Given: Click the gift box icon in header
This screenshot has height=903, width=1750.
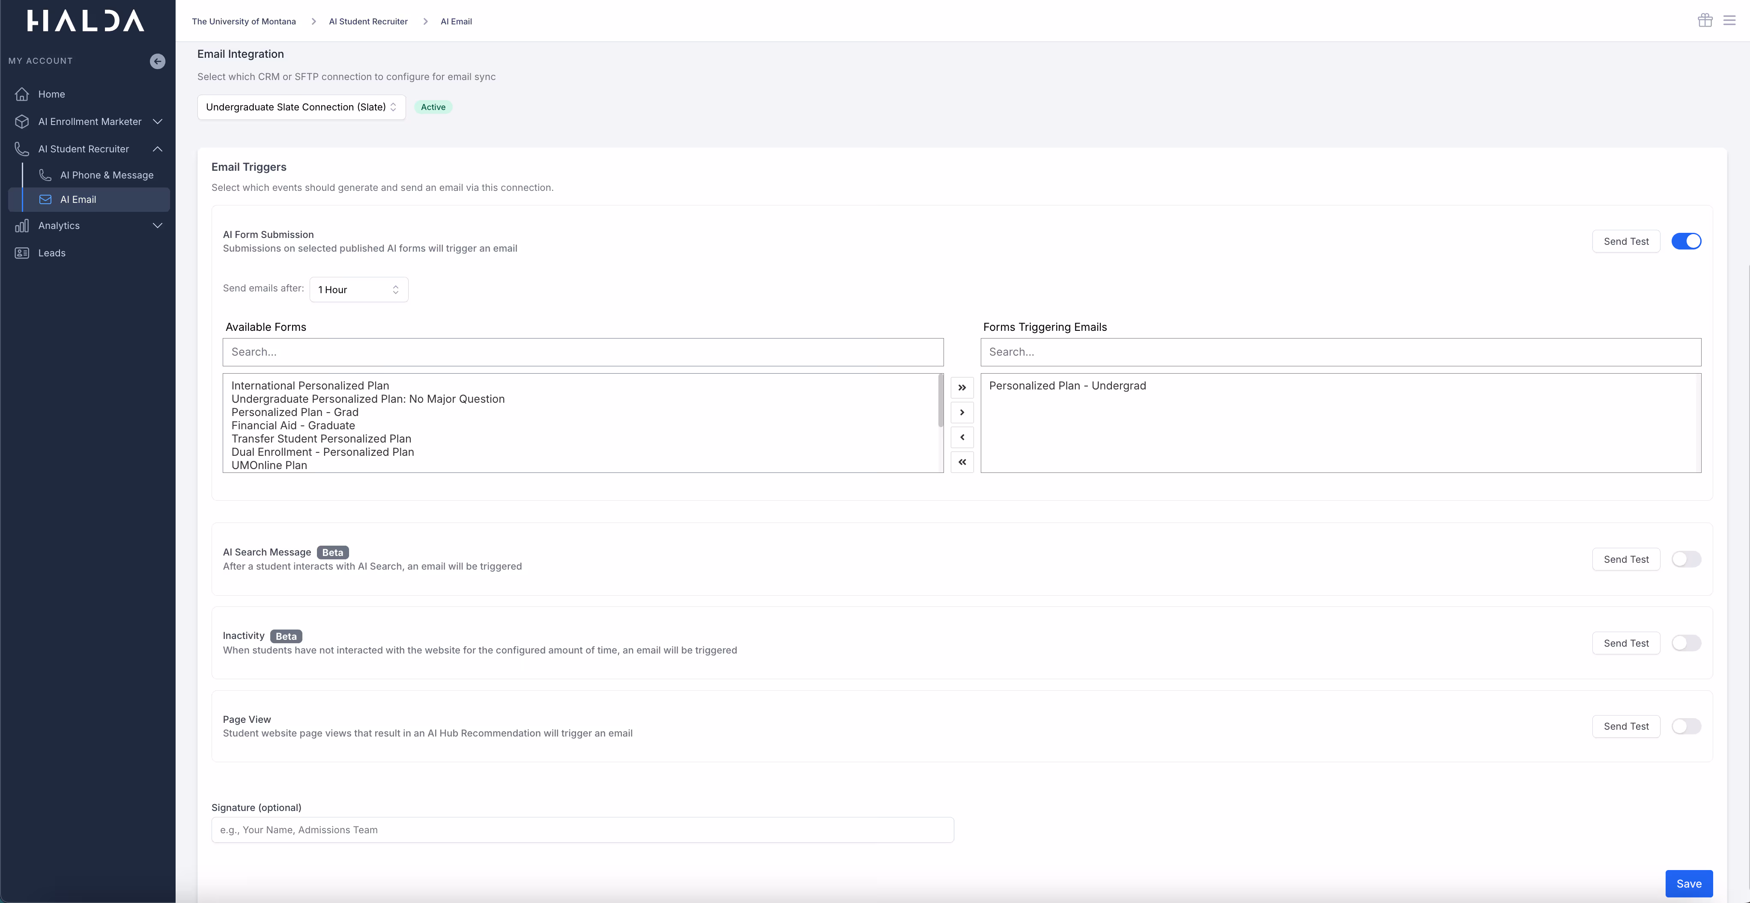Looking at the screenshot, I should (x=1705, y=21).
